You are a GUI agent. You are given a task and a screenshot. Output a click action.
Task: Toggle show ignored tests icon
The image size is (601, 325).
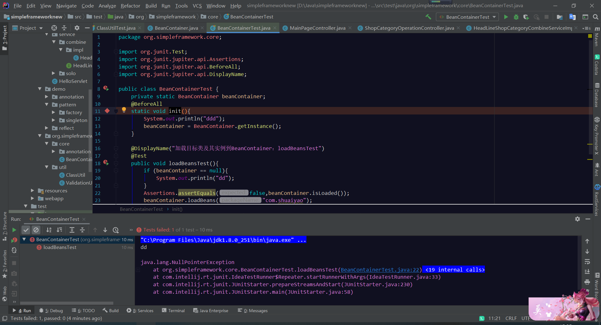[36, 230]
